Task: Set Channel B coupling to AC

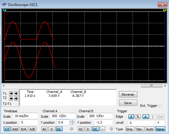Action: pyautogui.click(x=81, y=129)
